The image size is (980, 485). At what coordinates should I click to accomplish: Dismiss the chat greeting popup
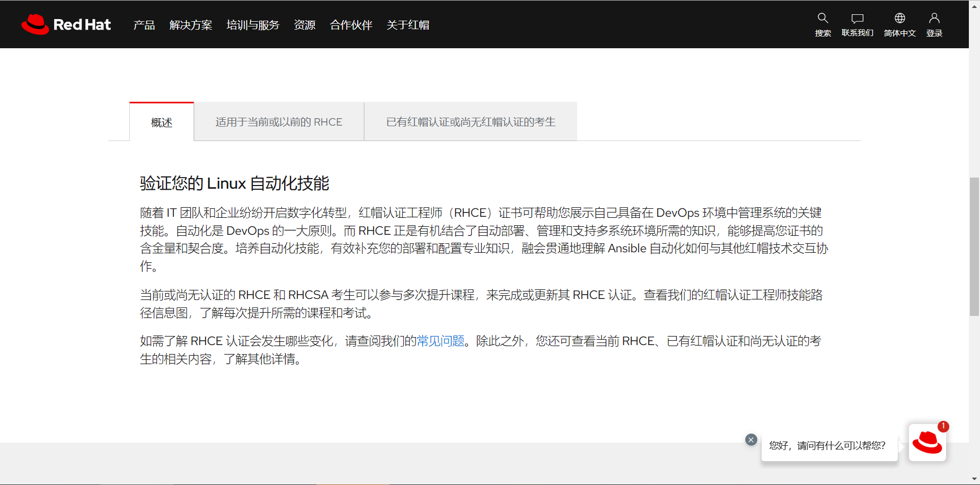tap(751, 439)
